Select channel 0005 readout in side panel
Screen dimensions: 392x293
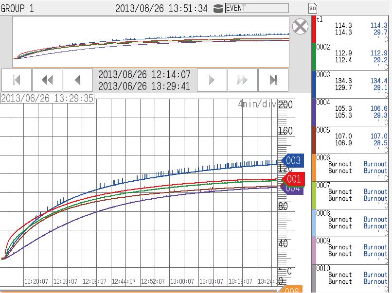[x=353, y=139]
